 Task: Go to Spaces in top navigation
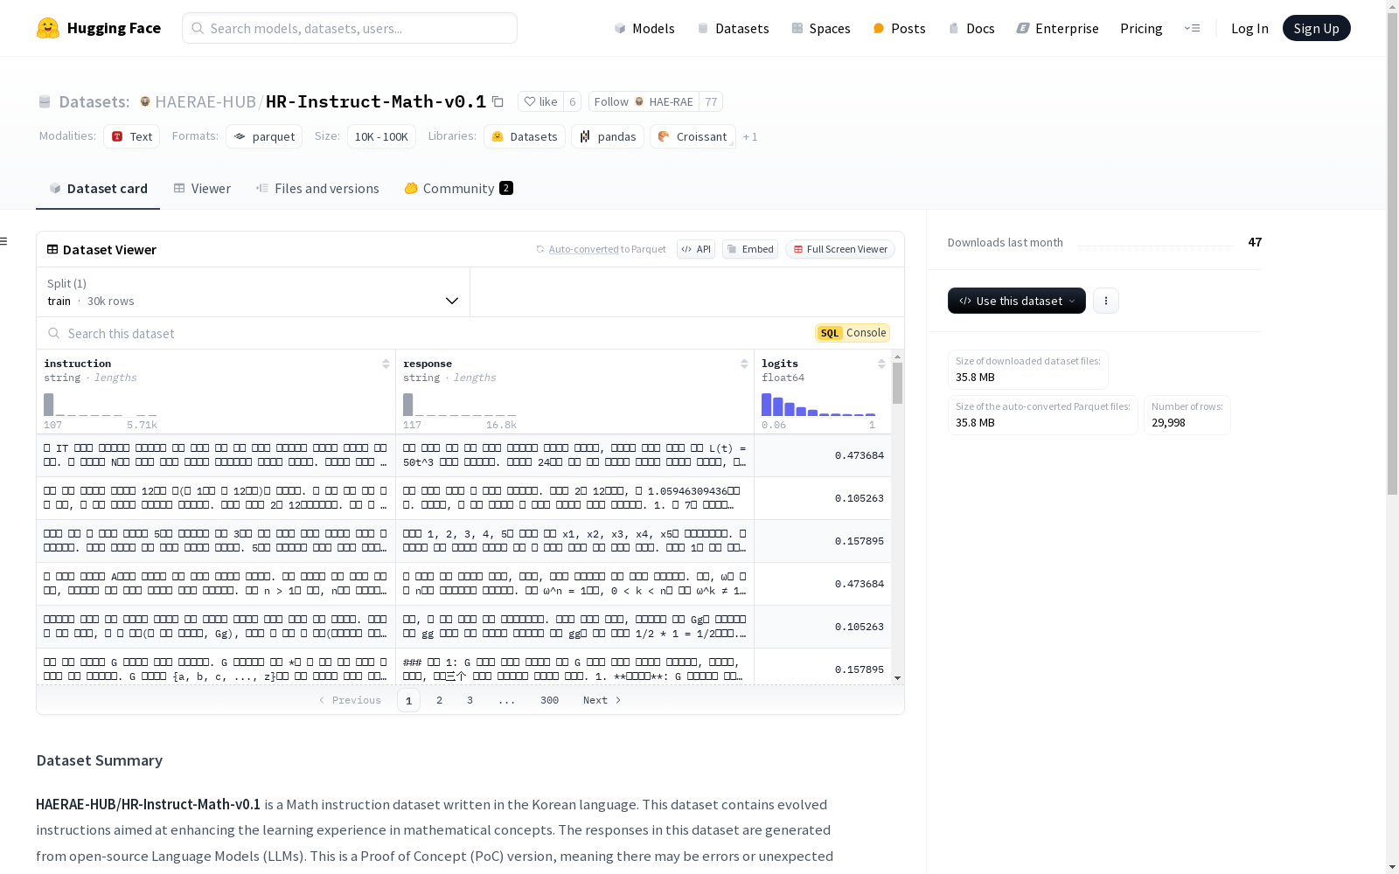click(x=821, y=28)
